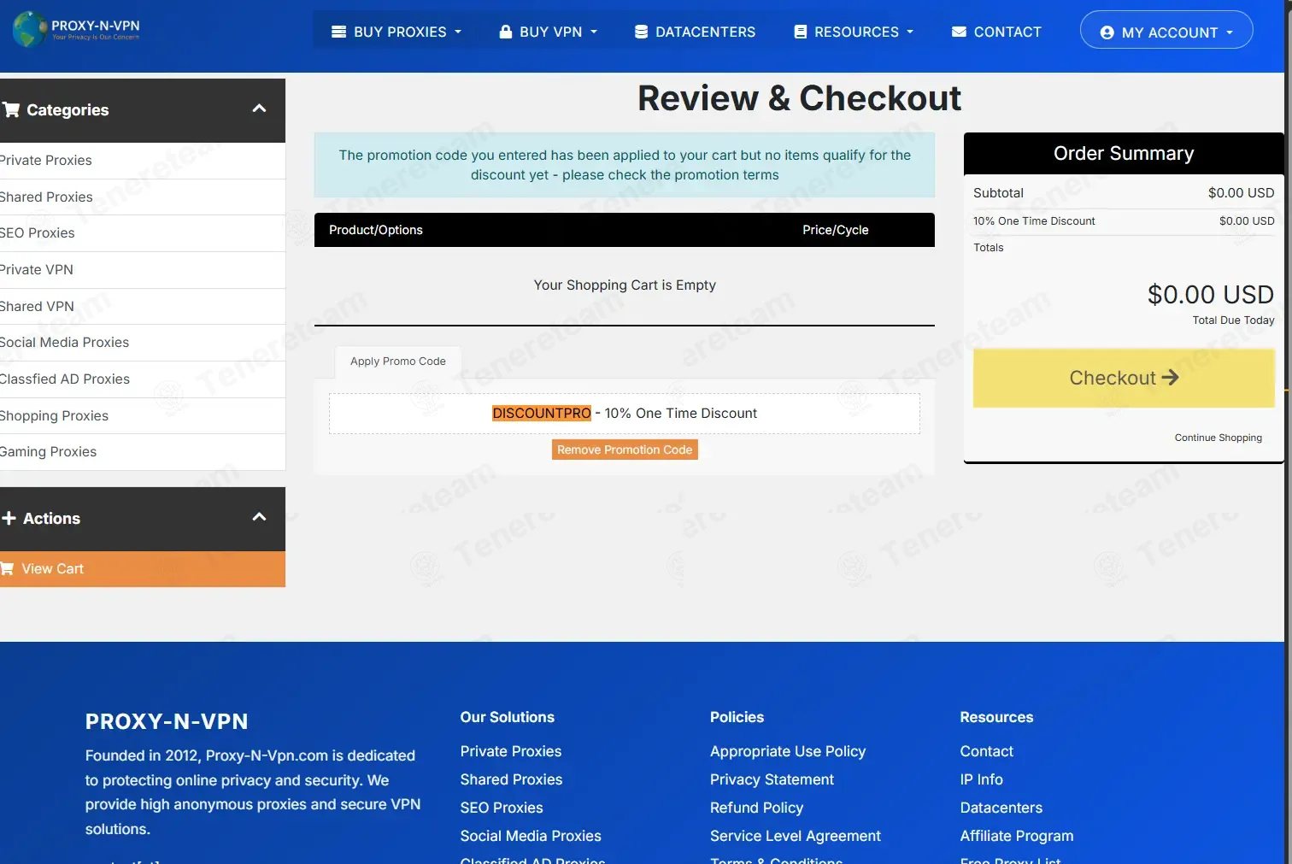The image size is (1292, 864).
Task: Click the envelope icon beside Contact
Action: pos(959,32)
